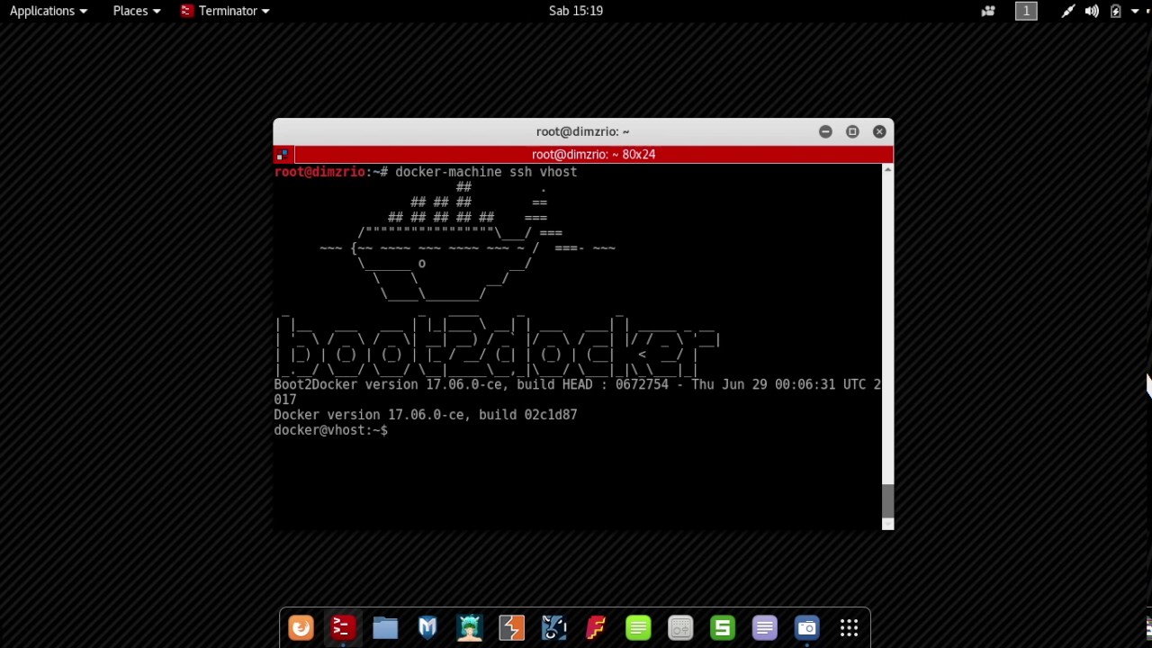
Task: Click the window title 'root@dimzrio: ~'
Action: point(582,131)
